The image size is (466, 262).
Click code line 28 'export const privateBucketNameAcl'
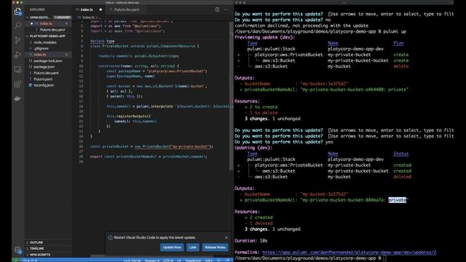pyautogui.click(x=149, y=156)
